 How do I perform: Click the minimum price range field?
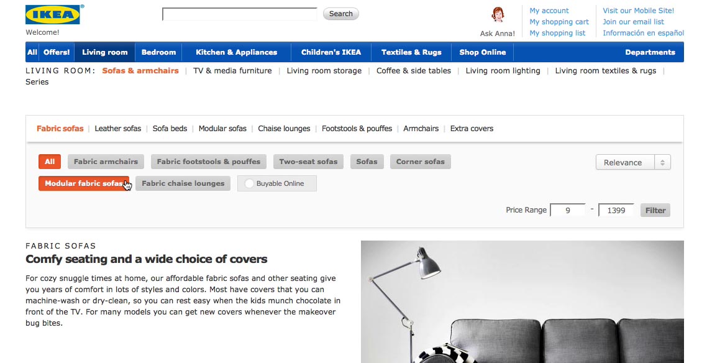567,209
